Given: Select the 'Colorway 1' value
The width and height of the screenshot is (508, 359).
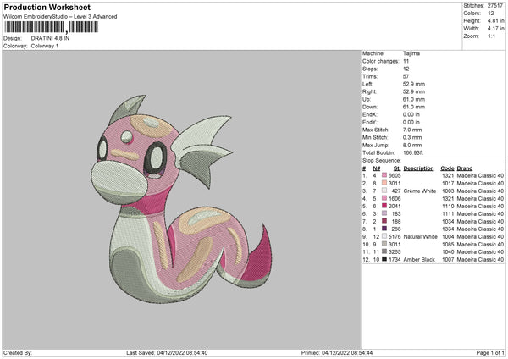Looking at the screenshot, I should pyautogui.click(x=45, y=46).
